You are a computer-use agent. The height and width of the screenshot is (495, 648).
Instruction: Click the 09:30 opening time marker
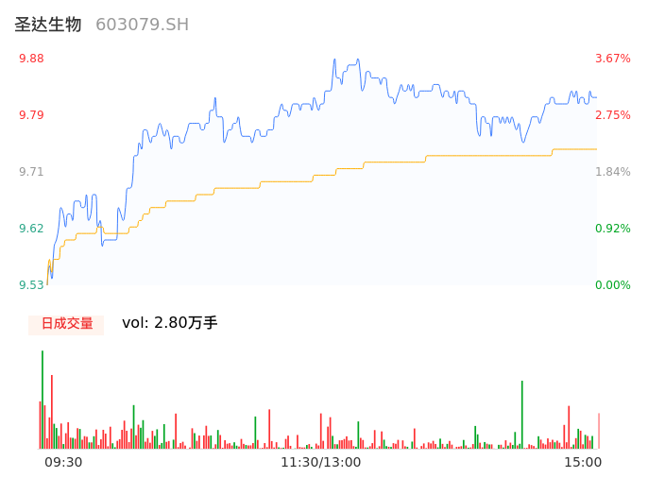tap(63, 462)
